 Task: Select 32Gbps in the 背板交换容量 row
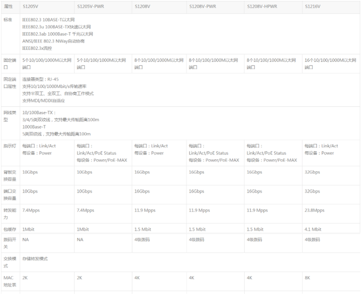pyautogui.click(x=312, y=172)
